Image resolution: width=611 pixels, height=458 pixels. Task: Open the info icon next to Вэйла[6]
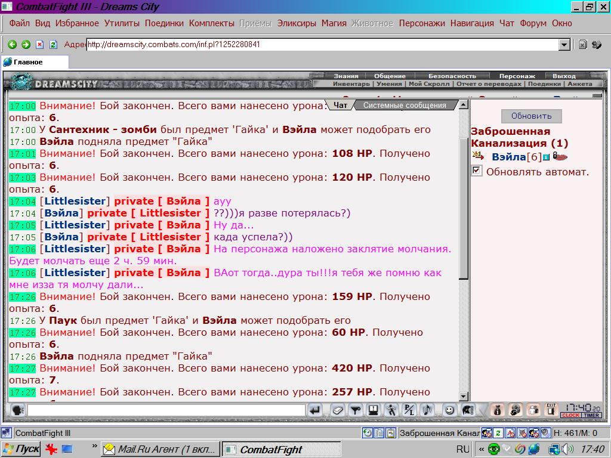pyautogui.click(x=547, y=157)
